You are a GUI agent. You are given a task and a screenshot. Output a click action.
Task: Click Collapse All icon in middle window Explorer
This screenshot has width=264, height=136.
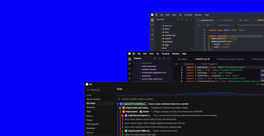coord(168,58)
